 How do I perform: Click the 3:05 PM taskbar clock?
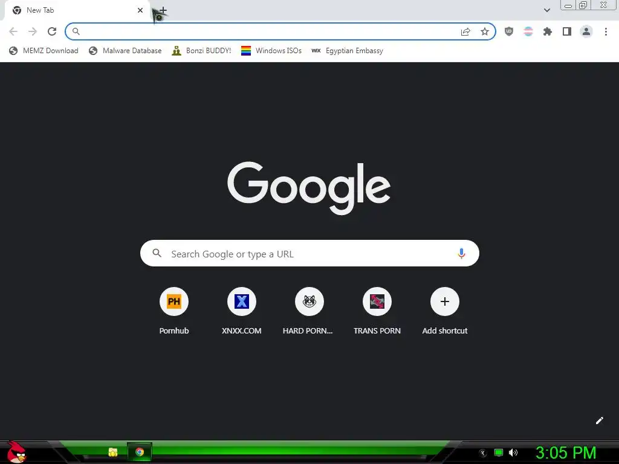coord(566,453)
